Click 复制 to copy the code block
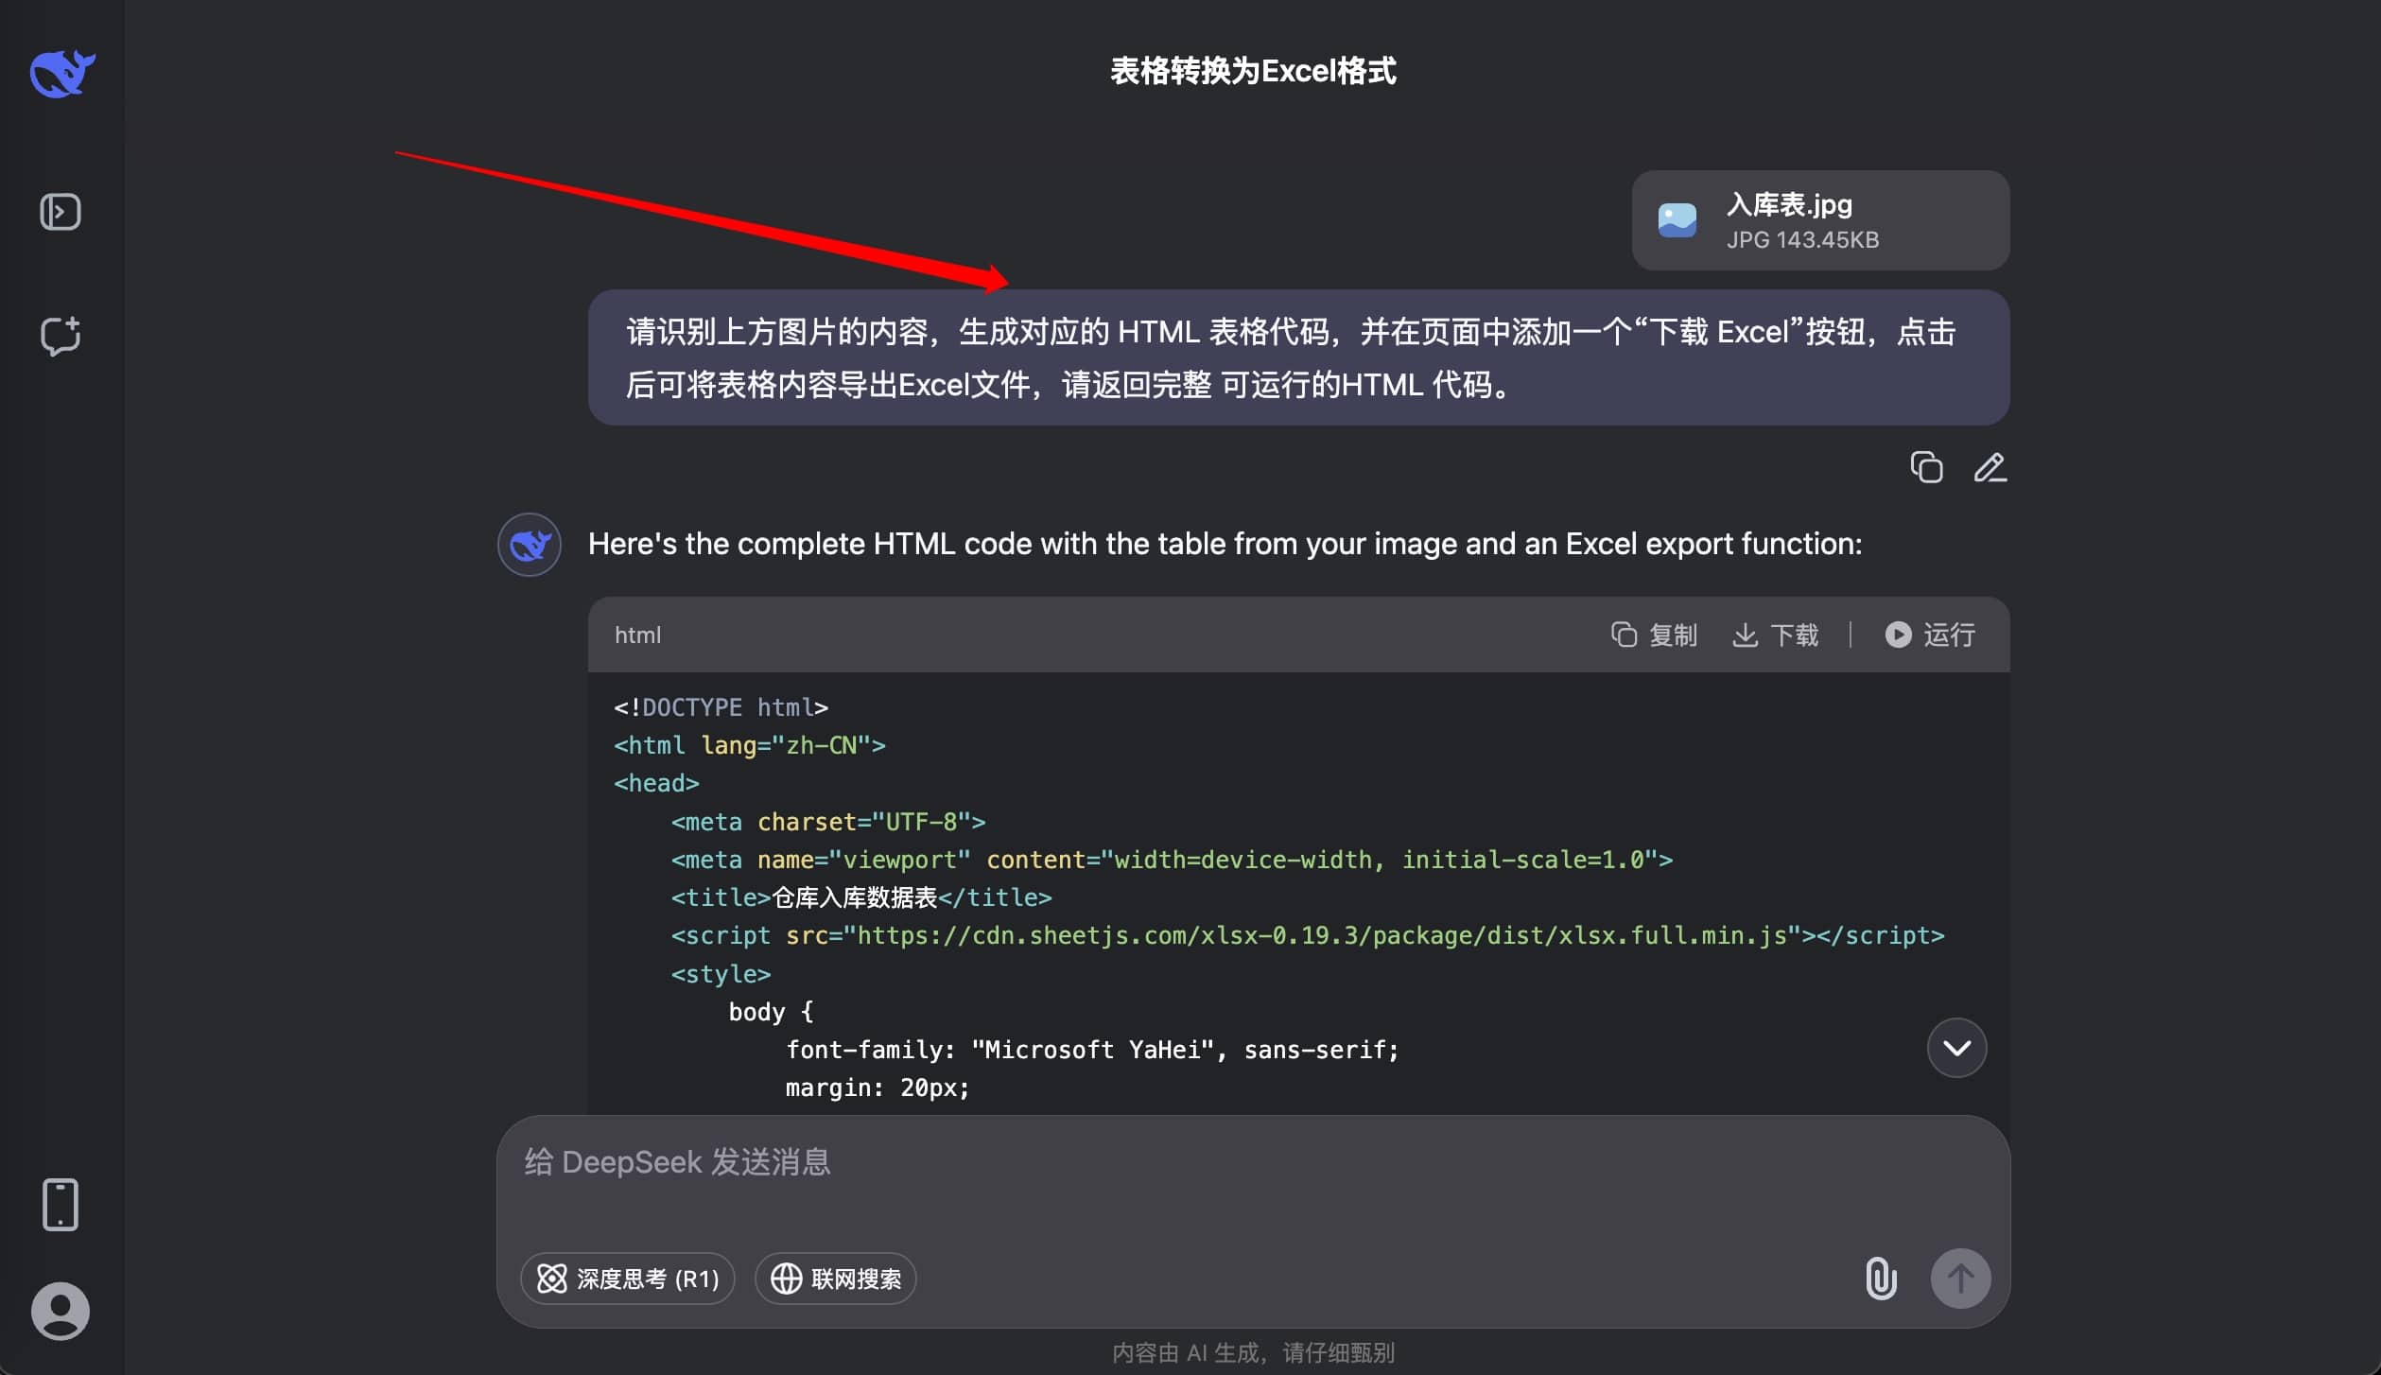This screenshot has height=1375, width=2381. 1654,635
